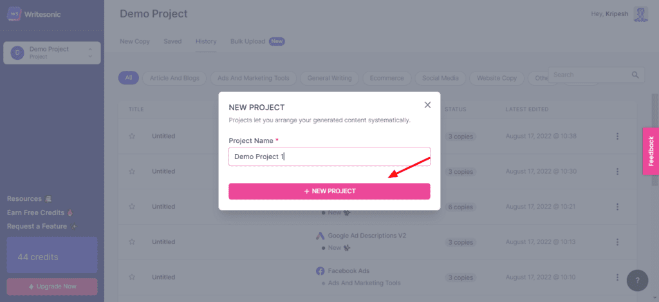659x302 pixels.
Task: Click the search magnifier icon
Action: click(x=635, y=75)
